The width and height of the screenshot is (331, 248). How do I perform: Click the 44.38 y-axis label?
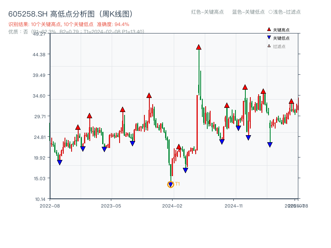39,55
